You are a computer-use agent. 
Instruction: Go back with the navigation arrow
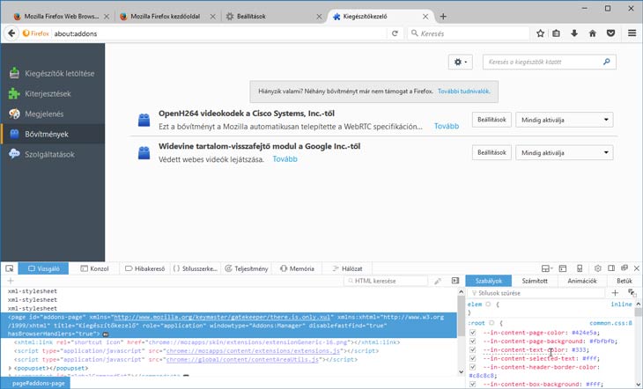(x=11, y=33)
